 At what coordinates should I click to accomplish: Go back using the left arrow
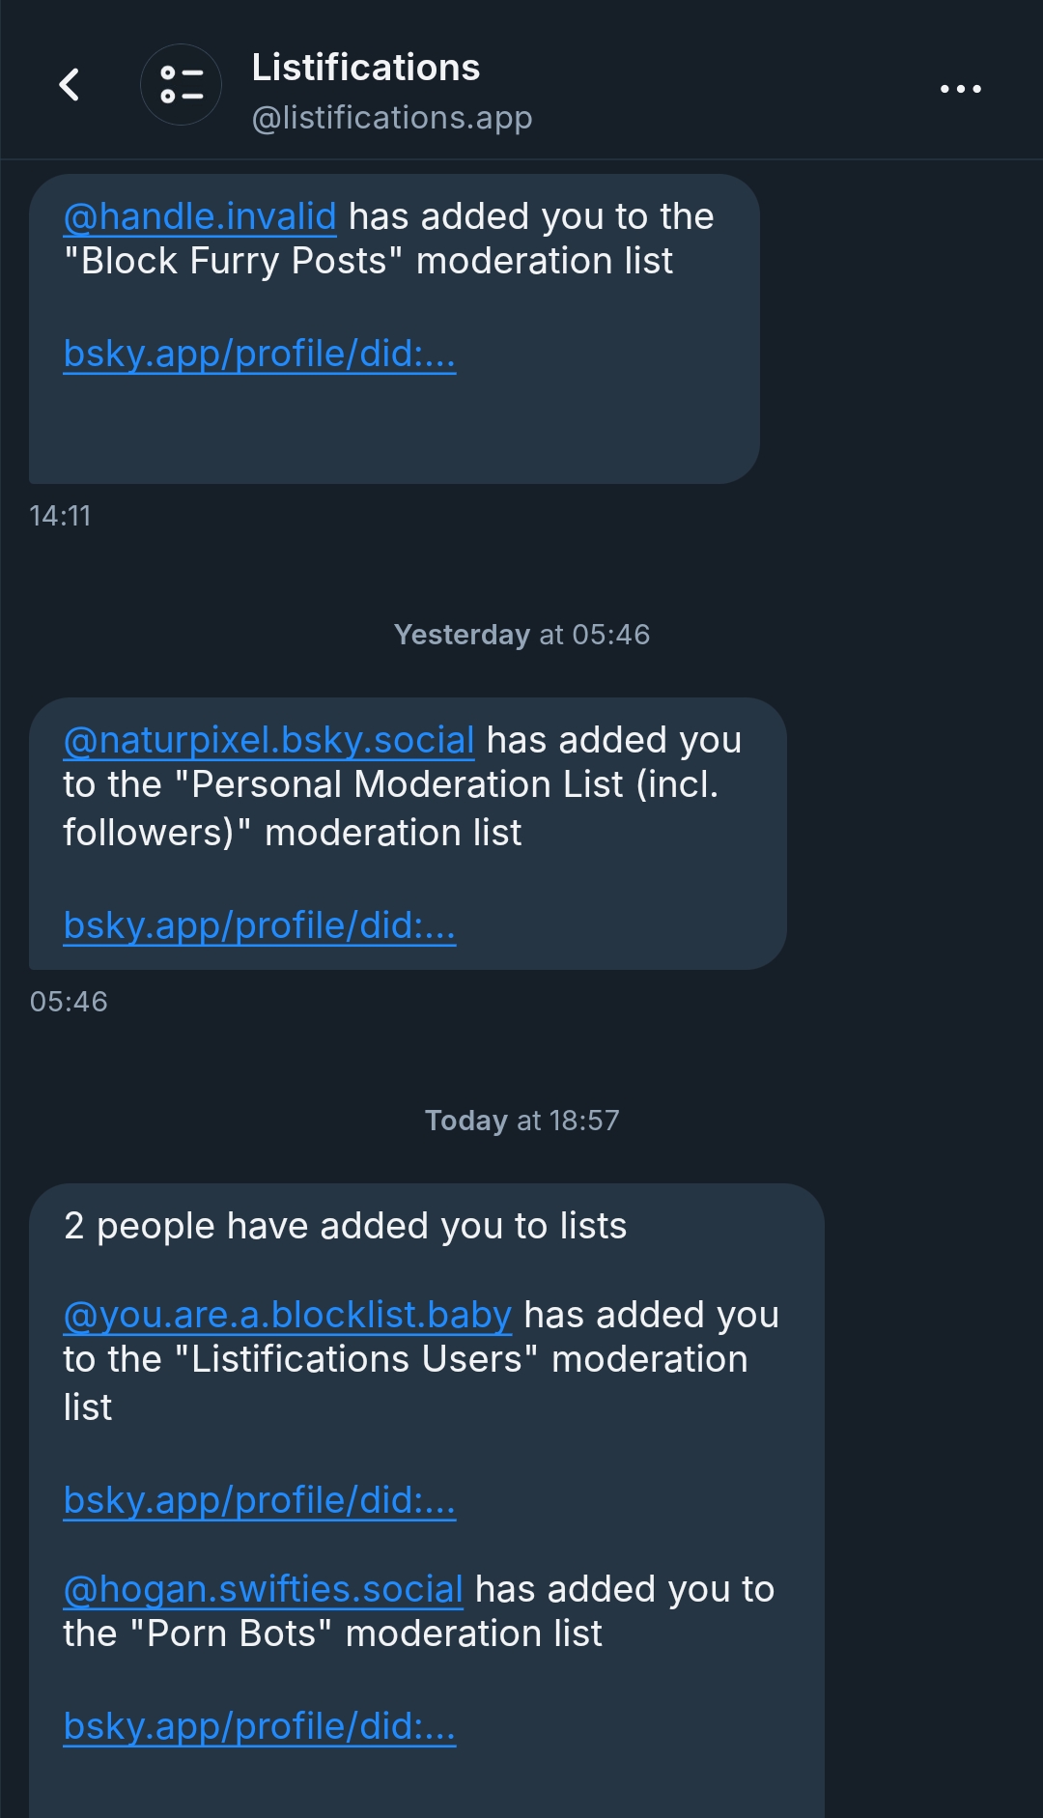pos(70,85)
